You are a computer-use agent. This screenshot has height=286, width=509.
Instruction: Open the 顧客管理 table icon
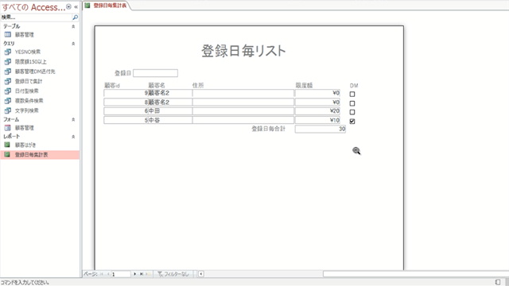click(x=7, y=34)
